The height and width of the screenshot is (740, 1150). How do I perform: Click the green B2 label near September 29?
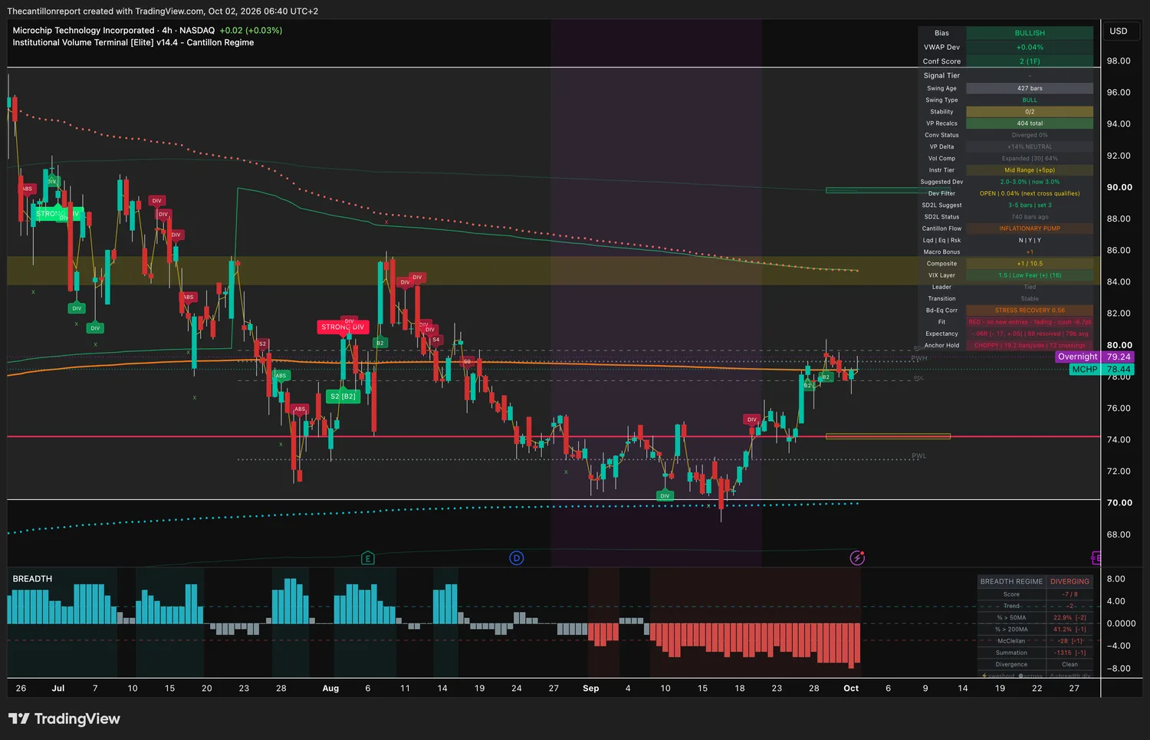(826, 377)
